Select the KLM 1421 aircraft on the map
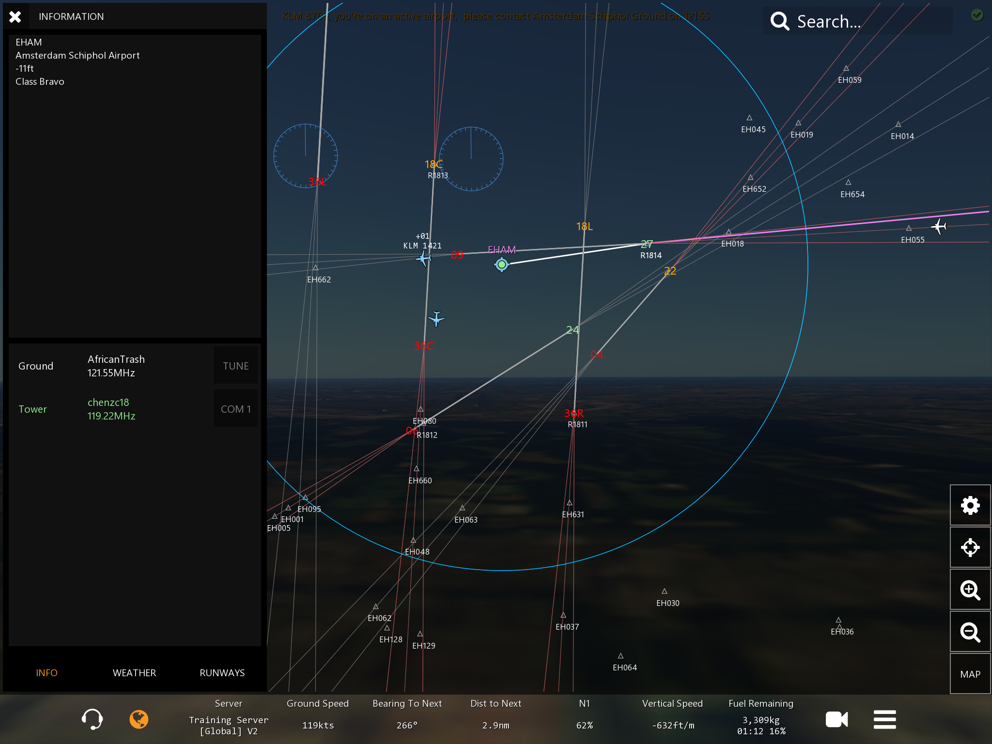 pos(424,259)
